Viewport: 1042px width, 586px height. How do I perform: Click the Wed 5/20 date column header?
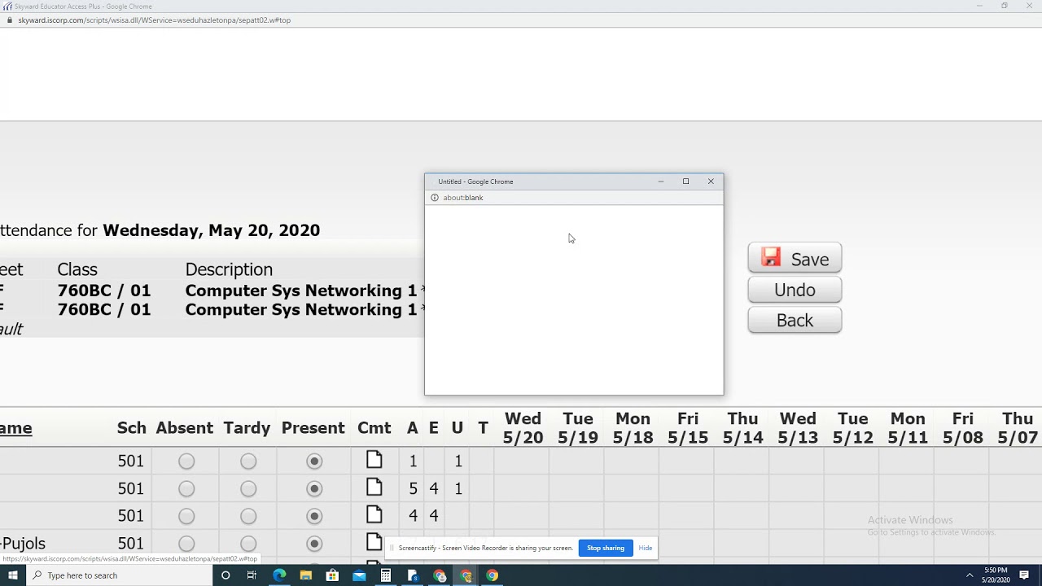pos(523,428)
